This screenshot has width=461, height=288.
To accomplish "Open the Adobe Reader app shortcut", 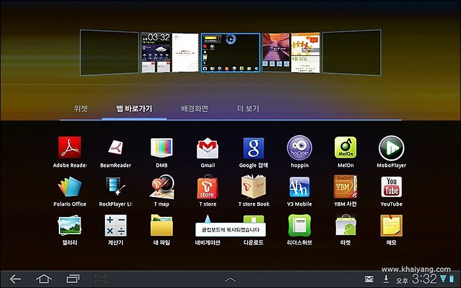I will click(x=70, y=147).
